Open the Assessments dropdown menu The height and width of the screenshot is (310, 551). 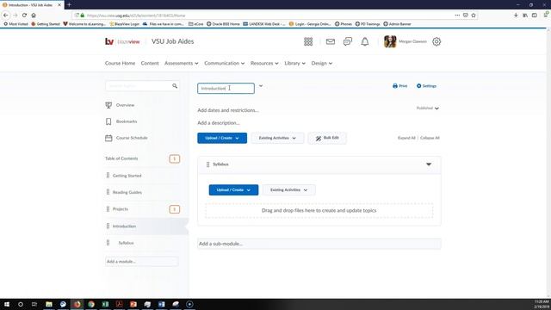pyautogui.click(x=182, y=63)
